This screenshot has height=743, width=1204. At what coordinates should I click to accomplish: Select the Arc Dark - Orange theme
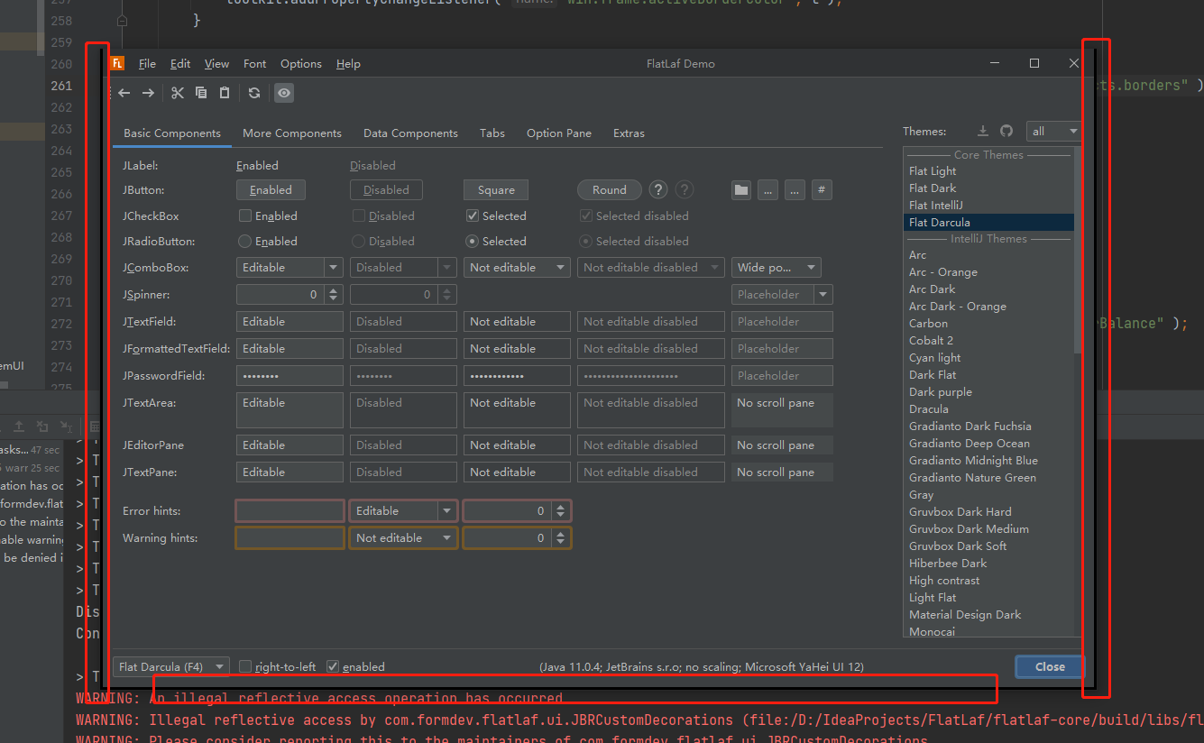(988, 306)
